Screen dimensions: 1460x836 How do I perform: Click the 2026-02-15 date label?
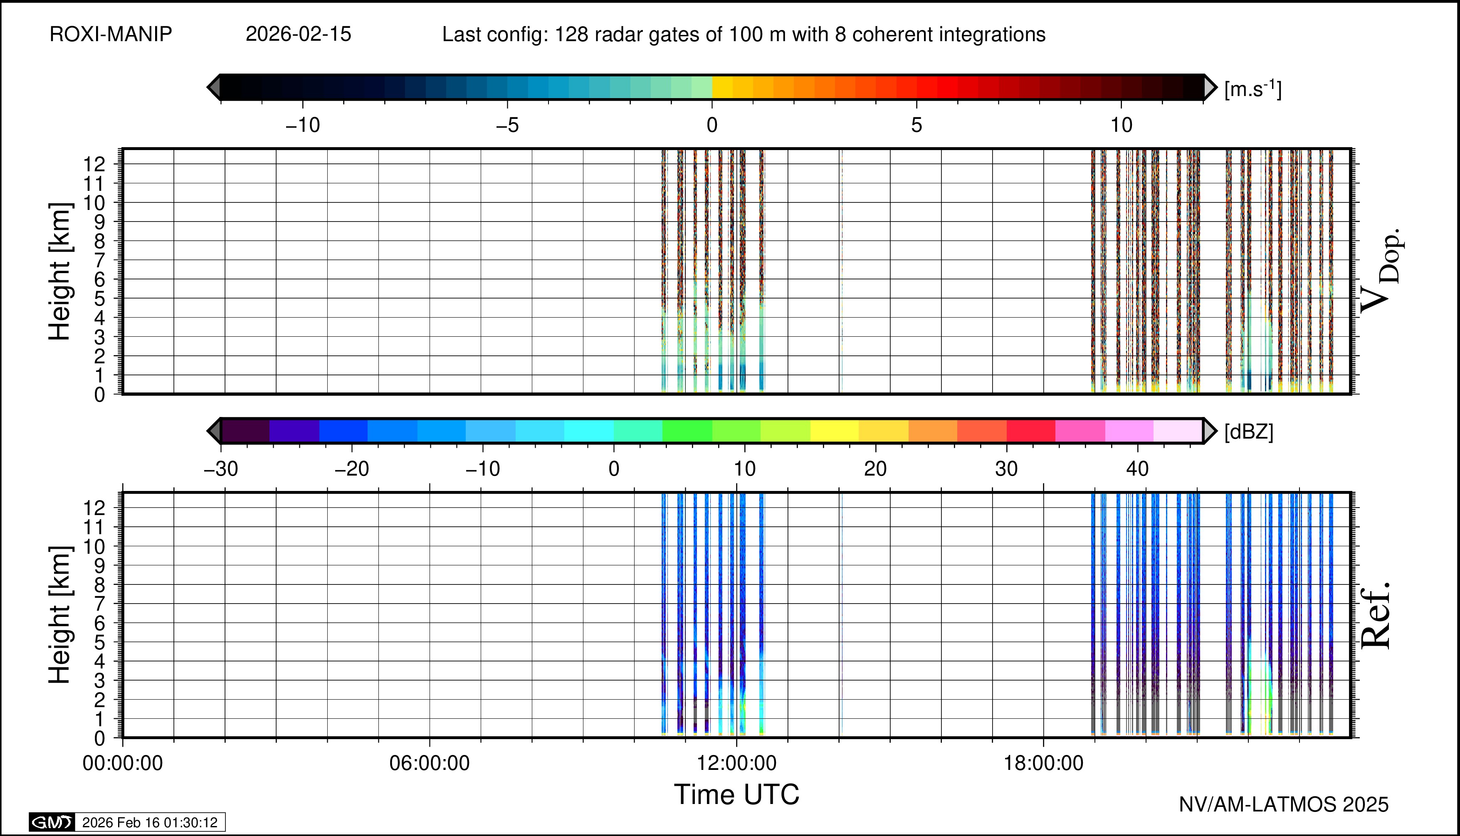[298, 35]
